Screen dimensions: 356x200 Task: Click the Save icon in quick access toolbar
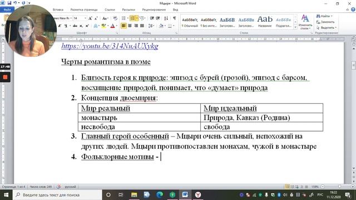click(x=9, y=3)
